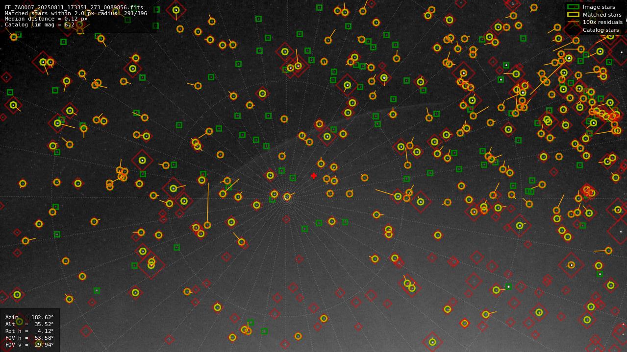Click the 'Azim = 182.62°' readout
Viewport: 627px width, 352px height.
(x=29, y=317)
